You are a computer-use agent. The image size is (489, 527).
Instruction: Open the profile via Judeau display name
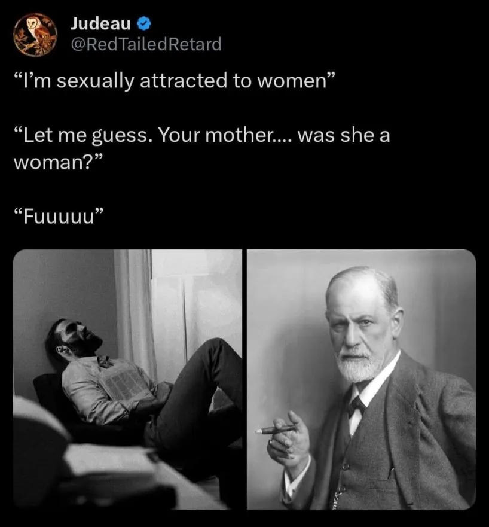pyautogui.click(x=100, y=23)
